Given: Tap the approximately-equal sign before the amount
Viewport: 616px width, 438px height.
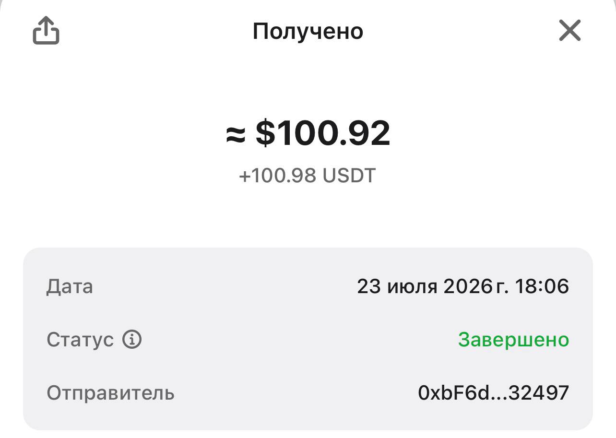Looking at the screenshot, I should pos(236,135).
